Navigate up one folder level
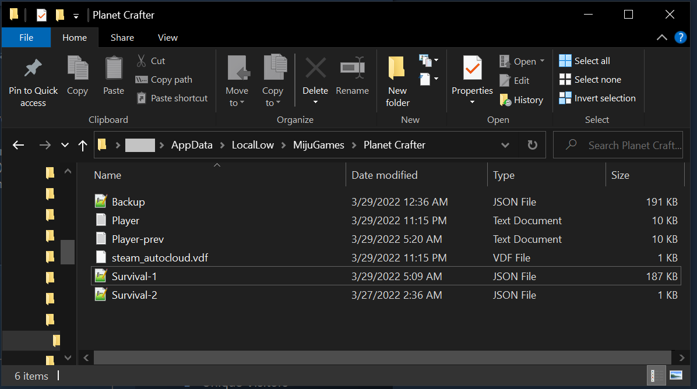This screenshot has height=389, width=697. coord(83,145)
